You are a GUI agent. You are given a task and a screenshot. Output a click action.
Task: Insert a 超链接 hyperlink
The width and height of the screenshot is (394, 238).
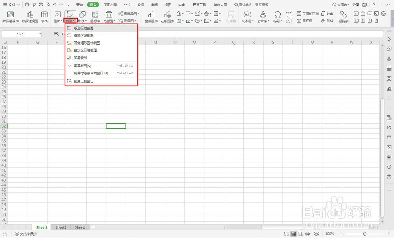(x=343, y=17)
